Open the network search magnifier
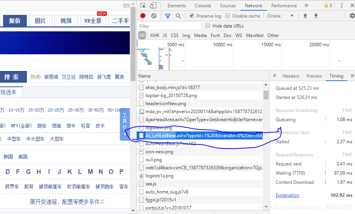Image resolution: width=355 pixels, height=214 pixels. click(x=178, y=16)
